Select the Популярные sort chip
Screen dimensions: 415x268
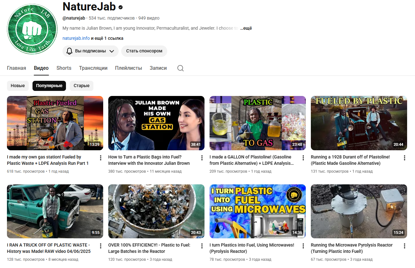tap(49, 86)
